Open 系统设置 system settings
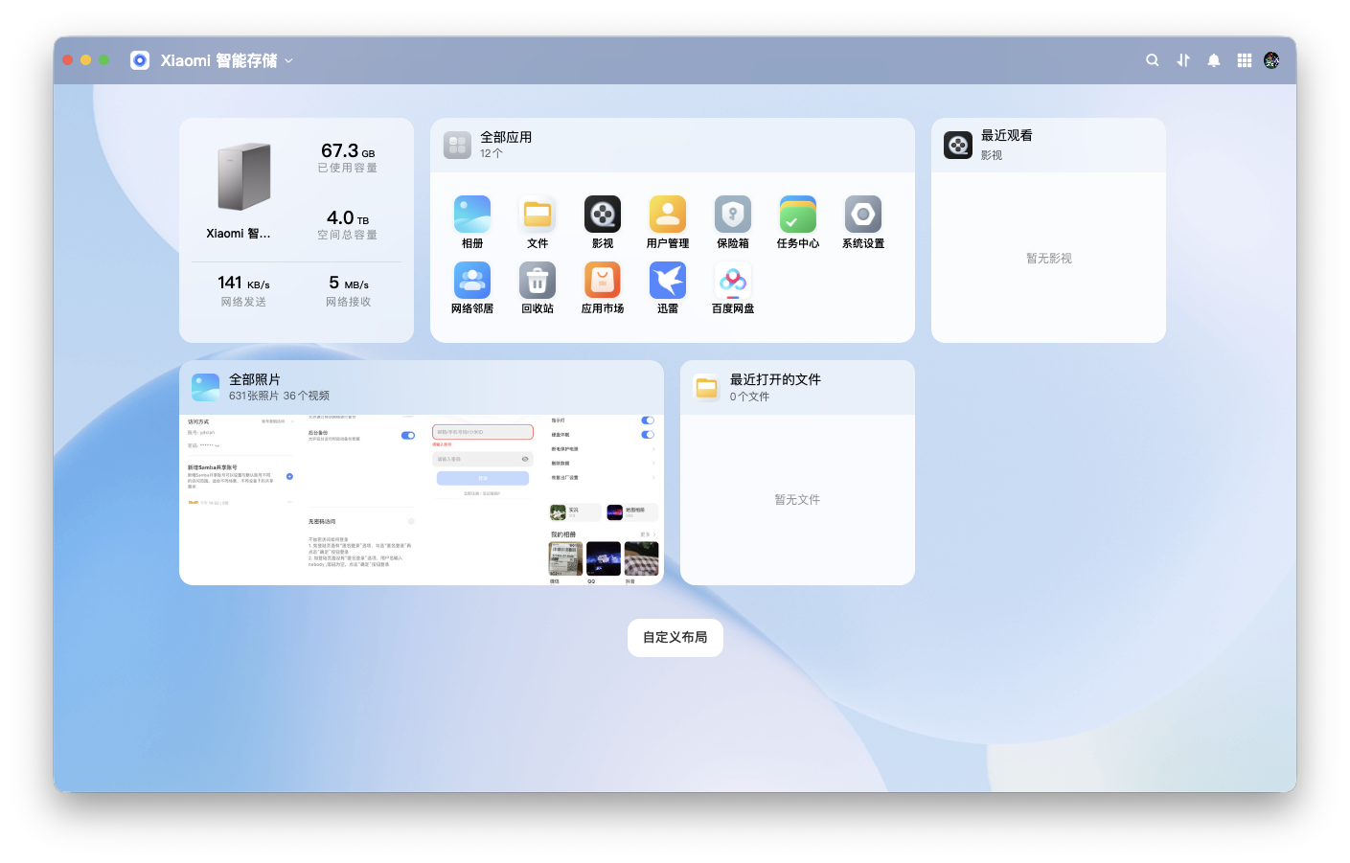Screen dimensions: 1350x863 (863, 215)
